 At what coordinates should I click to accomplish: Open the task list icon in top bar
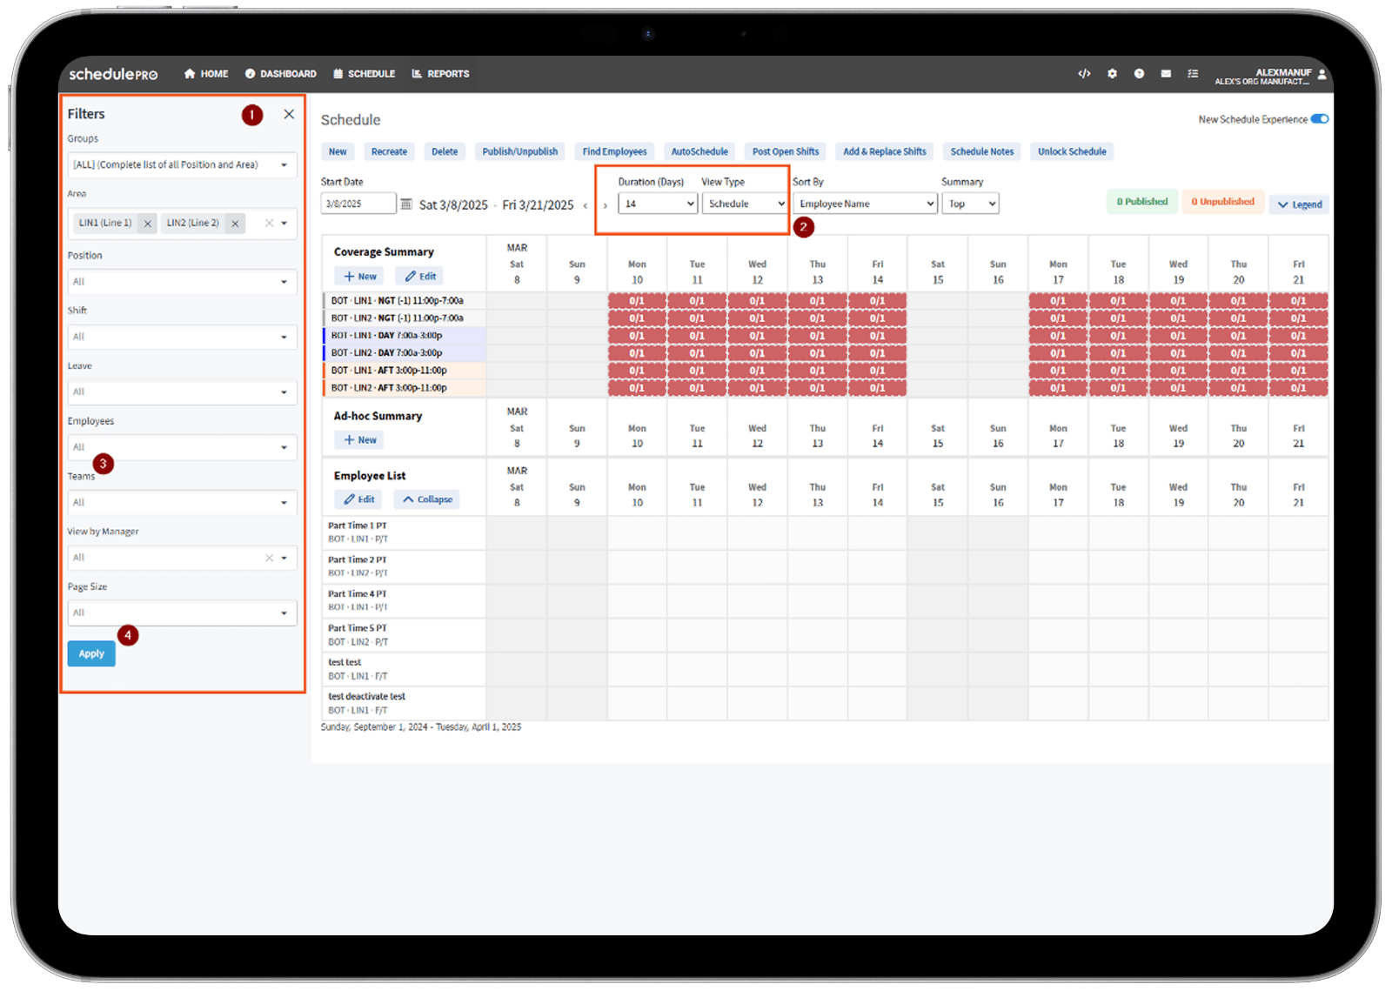(1193, 74)
